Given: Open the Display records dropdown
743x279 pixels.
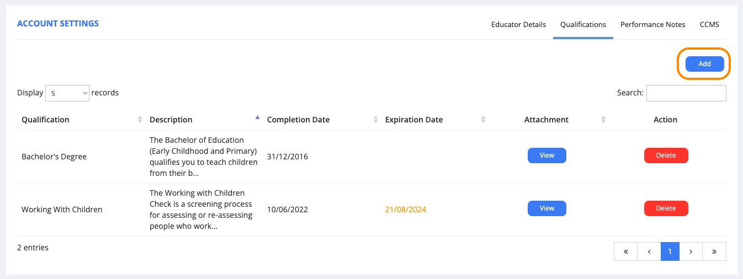Looking at the screenshot, I should coord(67,93).
